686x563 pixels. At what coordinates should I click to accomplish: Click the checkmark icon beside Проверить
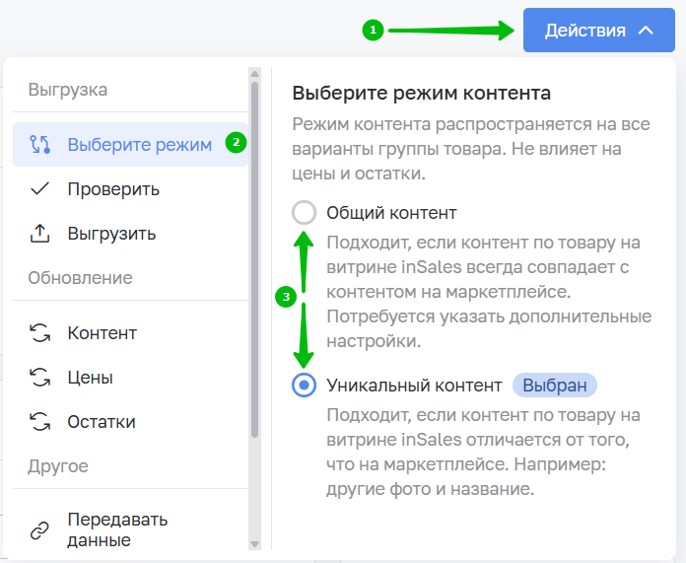pyautogui.click(x=40, y=189)
